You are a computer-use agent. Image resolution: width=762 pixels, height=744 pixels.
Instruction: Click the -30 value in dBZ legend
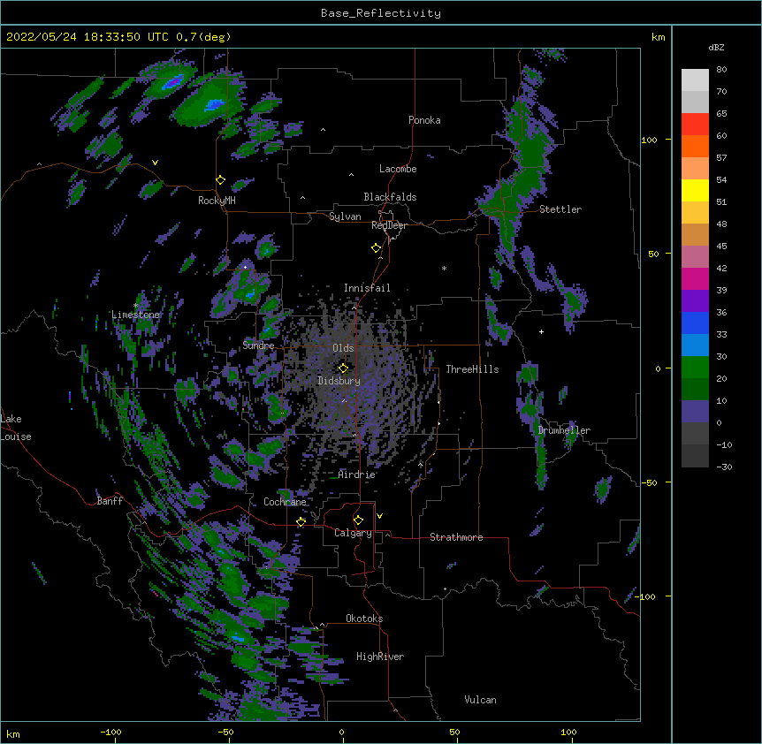pyautogui.click(x=724, y=467)
